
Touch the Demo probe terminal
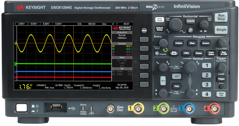click(x=83, y=108)
